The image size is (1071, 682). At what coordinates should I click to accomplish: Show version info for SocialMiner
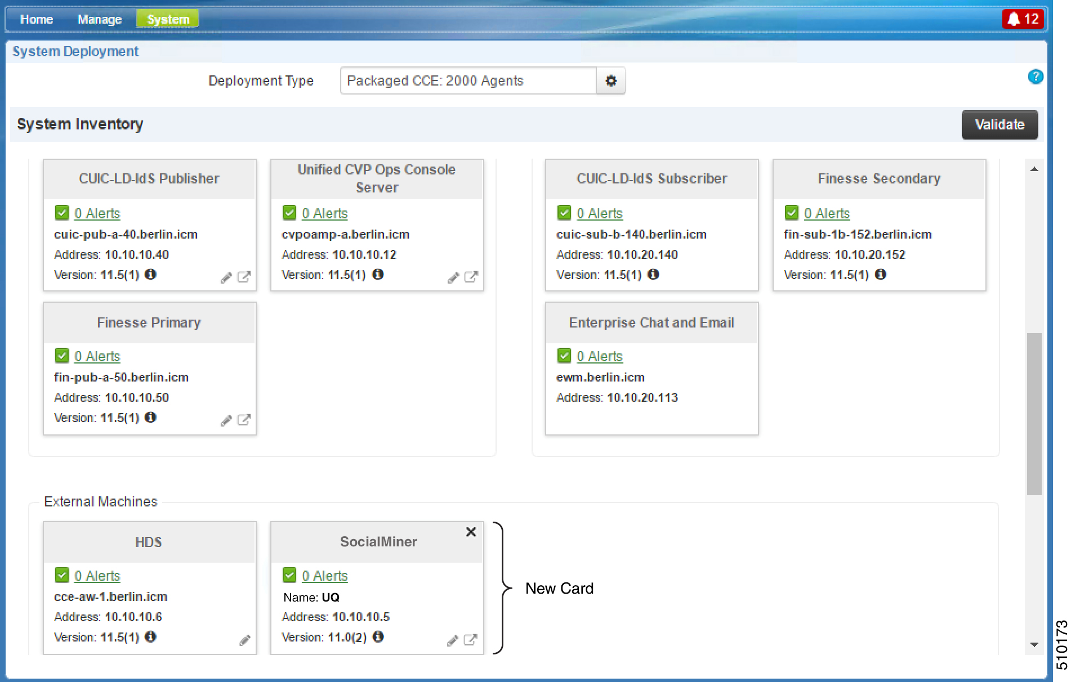coord(378,637)
